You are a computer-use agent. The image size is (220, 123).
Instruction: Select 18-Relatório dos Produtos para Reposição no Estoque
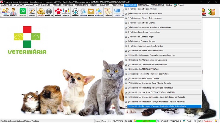tap(163, 88)
